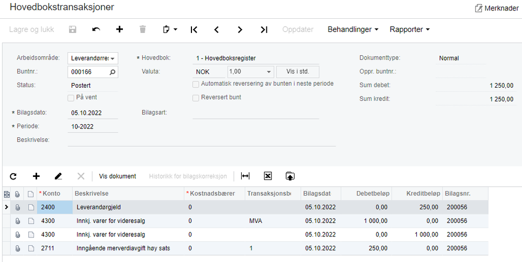
Task: Click Lagre og lukk button
Action: (31, 29)
